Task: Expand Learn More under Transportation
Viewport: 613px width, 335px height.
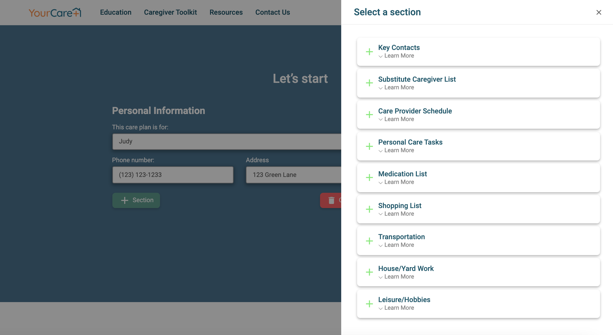Action: click(x=396, y=245)
